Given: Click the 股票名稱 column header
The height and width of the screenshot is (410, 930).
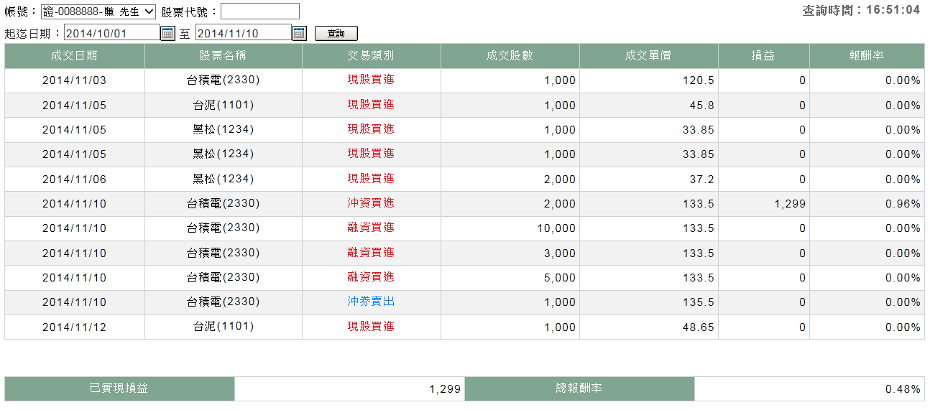Looking at the screenshot, I should coord(223,56).
